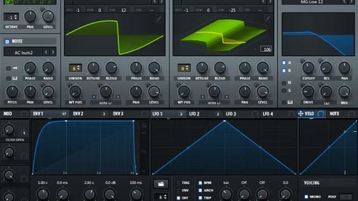Click the OSC B wavetable frame number 106
The height and width of the screenshot is (201, 358).
(266, 49)
